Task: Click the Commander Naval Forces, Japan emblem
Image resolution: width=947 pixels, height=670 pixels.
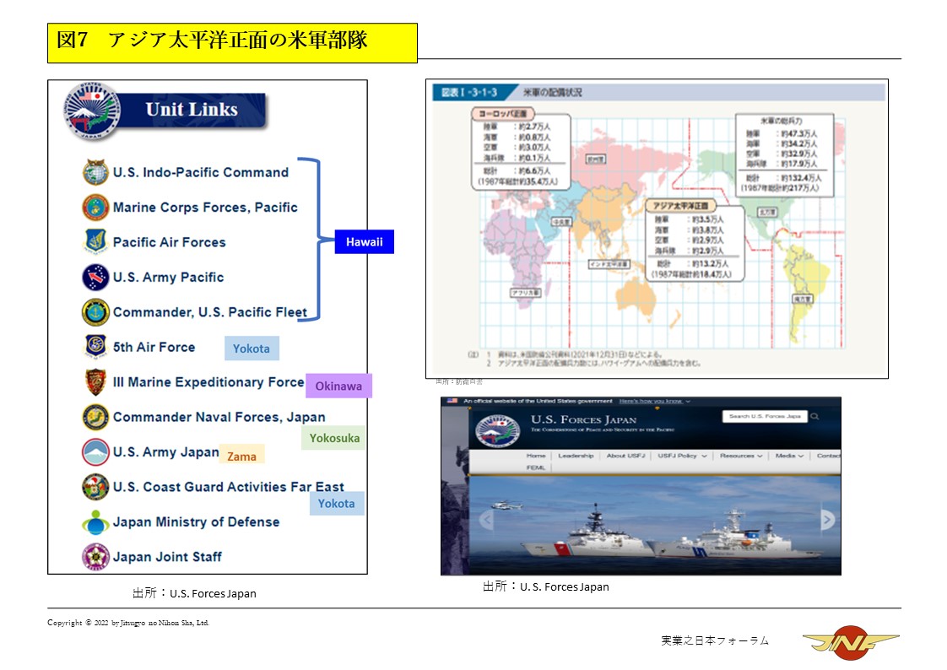Action: tap(95, 417)
